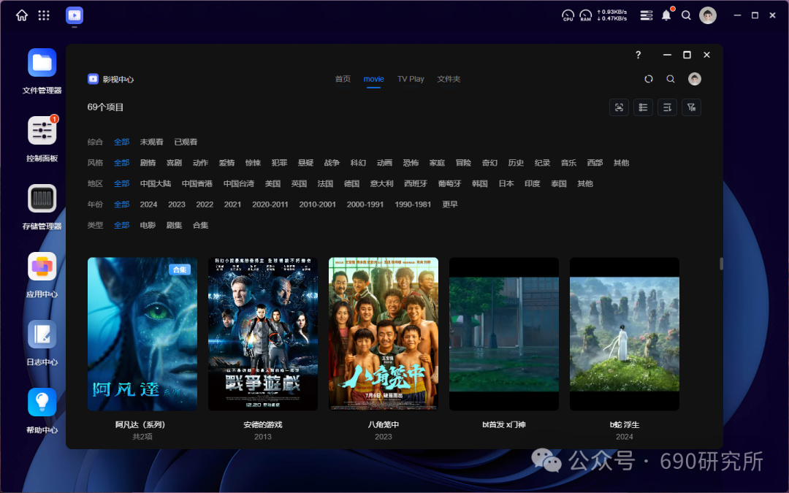The image size is (789, 493).
Task: Open the task manager list icon
Action: coord(646,15)
